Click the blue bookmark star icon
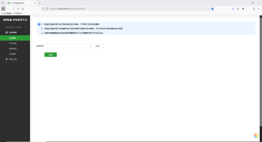The image size is (262, 142). (x=213, y=9)
